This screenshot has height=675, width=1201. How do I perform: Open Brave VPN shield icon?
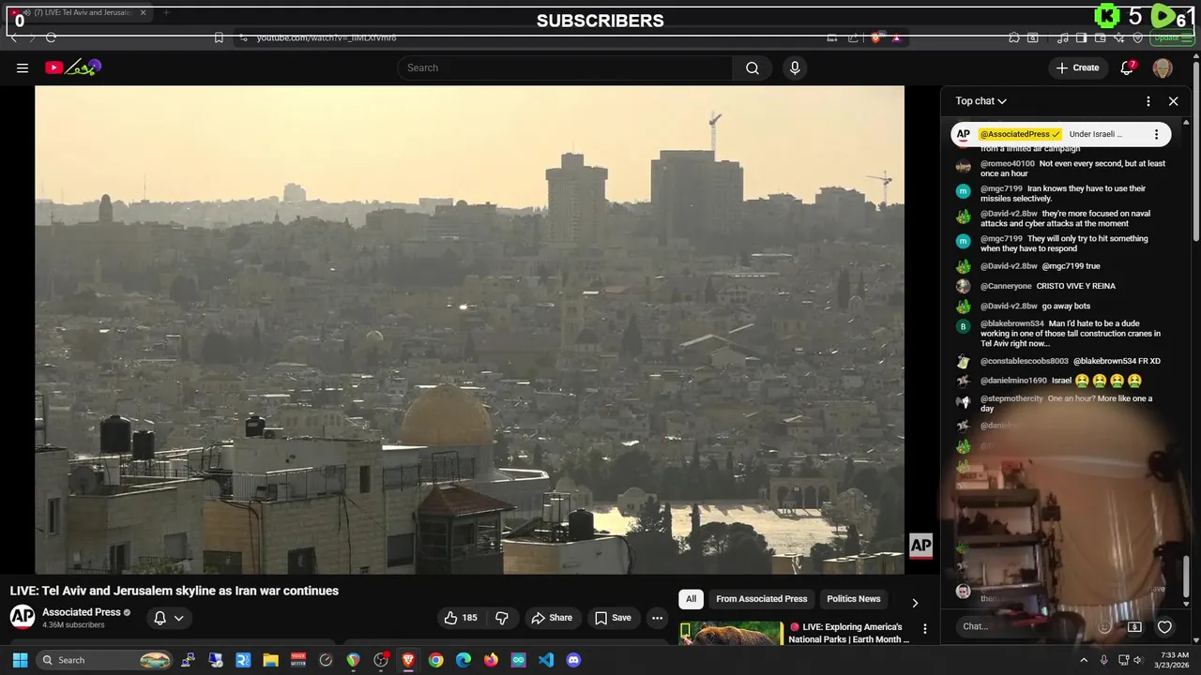point(1137,37)
